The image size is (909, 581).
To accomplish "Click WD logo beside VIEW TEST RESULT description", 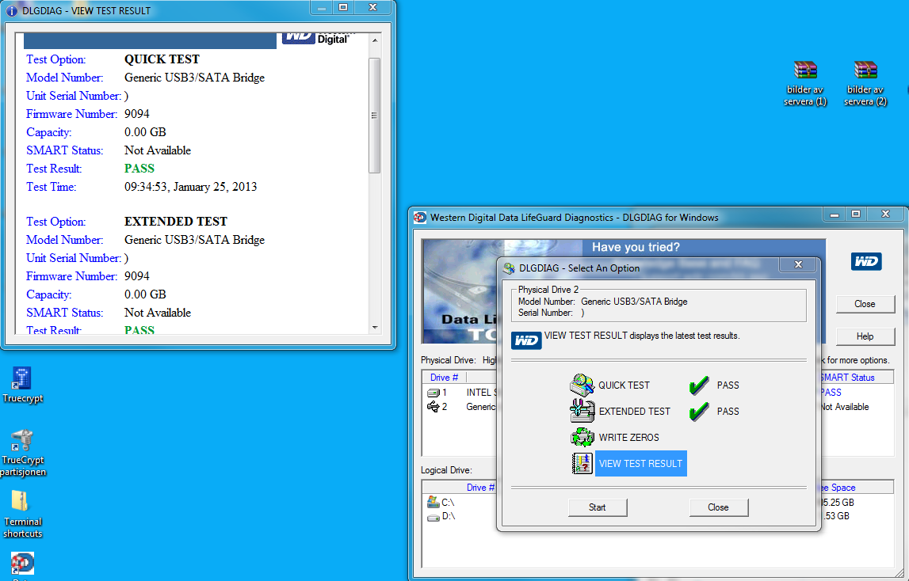I will pyautogui.click(x=526, y=340).
